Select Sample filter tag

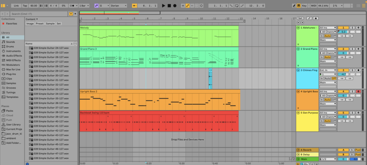tap(50, 24)
